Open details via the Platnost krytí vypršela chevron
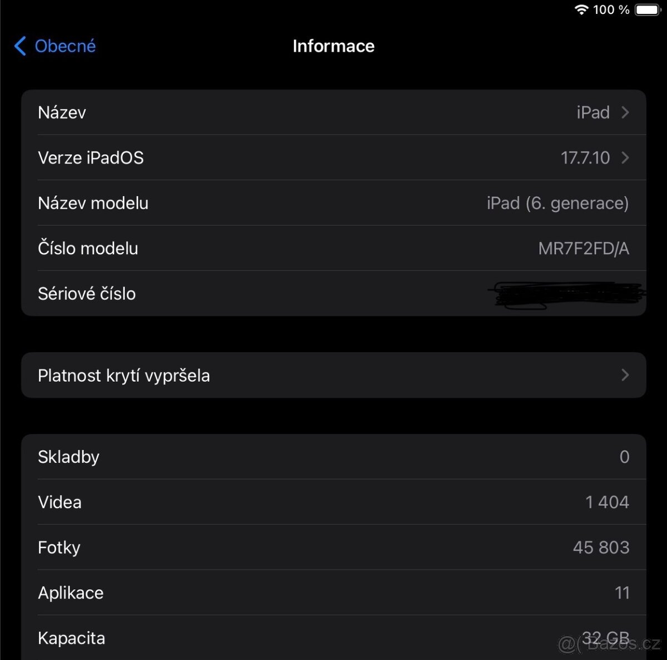The width and height of the screenshot is (667, 660). 625,375
